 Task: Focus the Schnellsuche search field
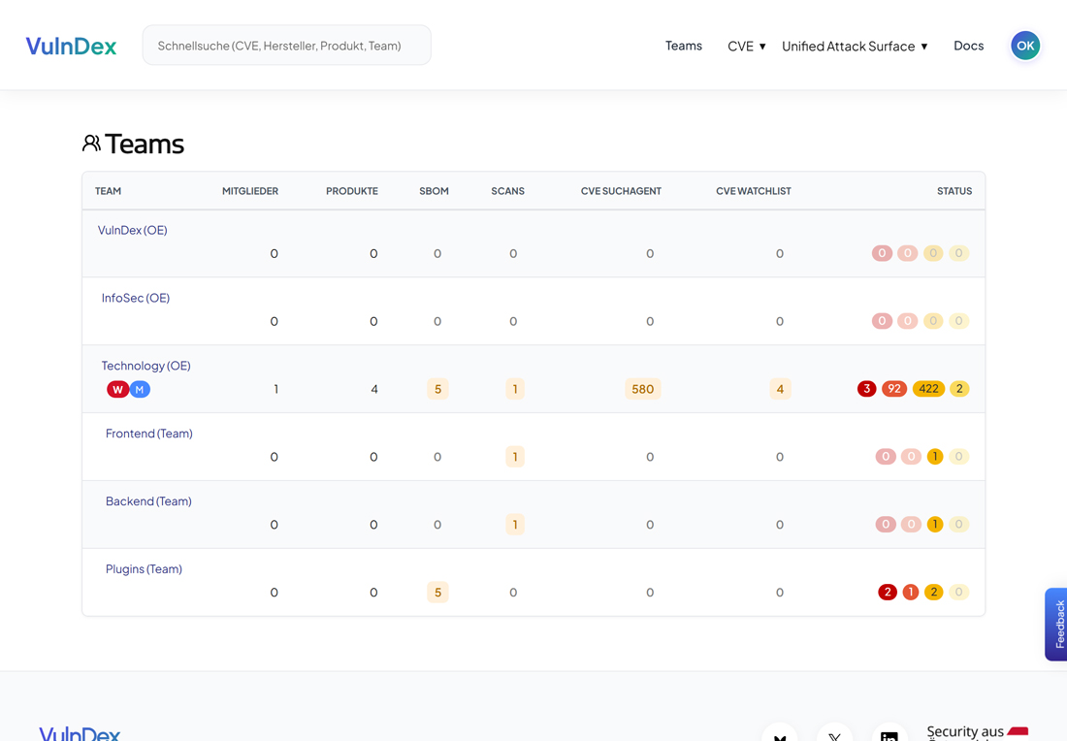(286, 46)
